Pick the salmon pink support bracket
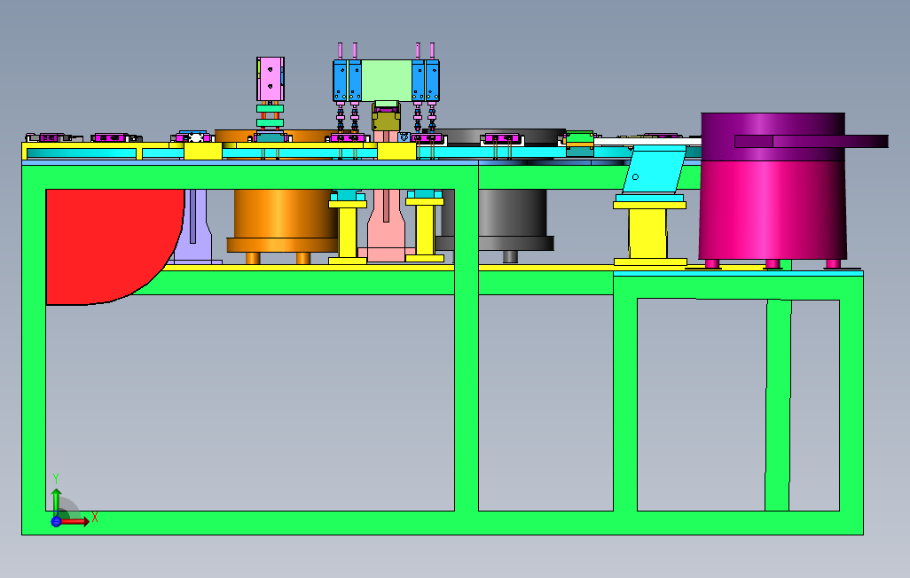 click(386, 225)
